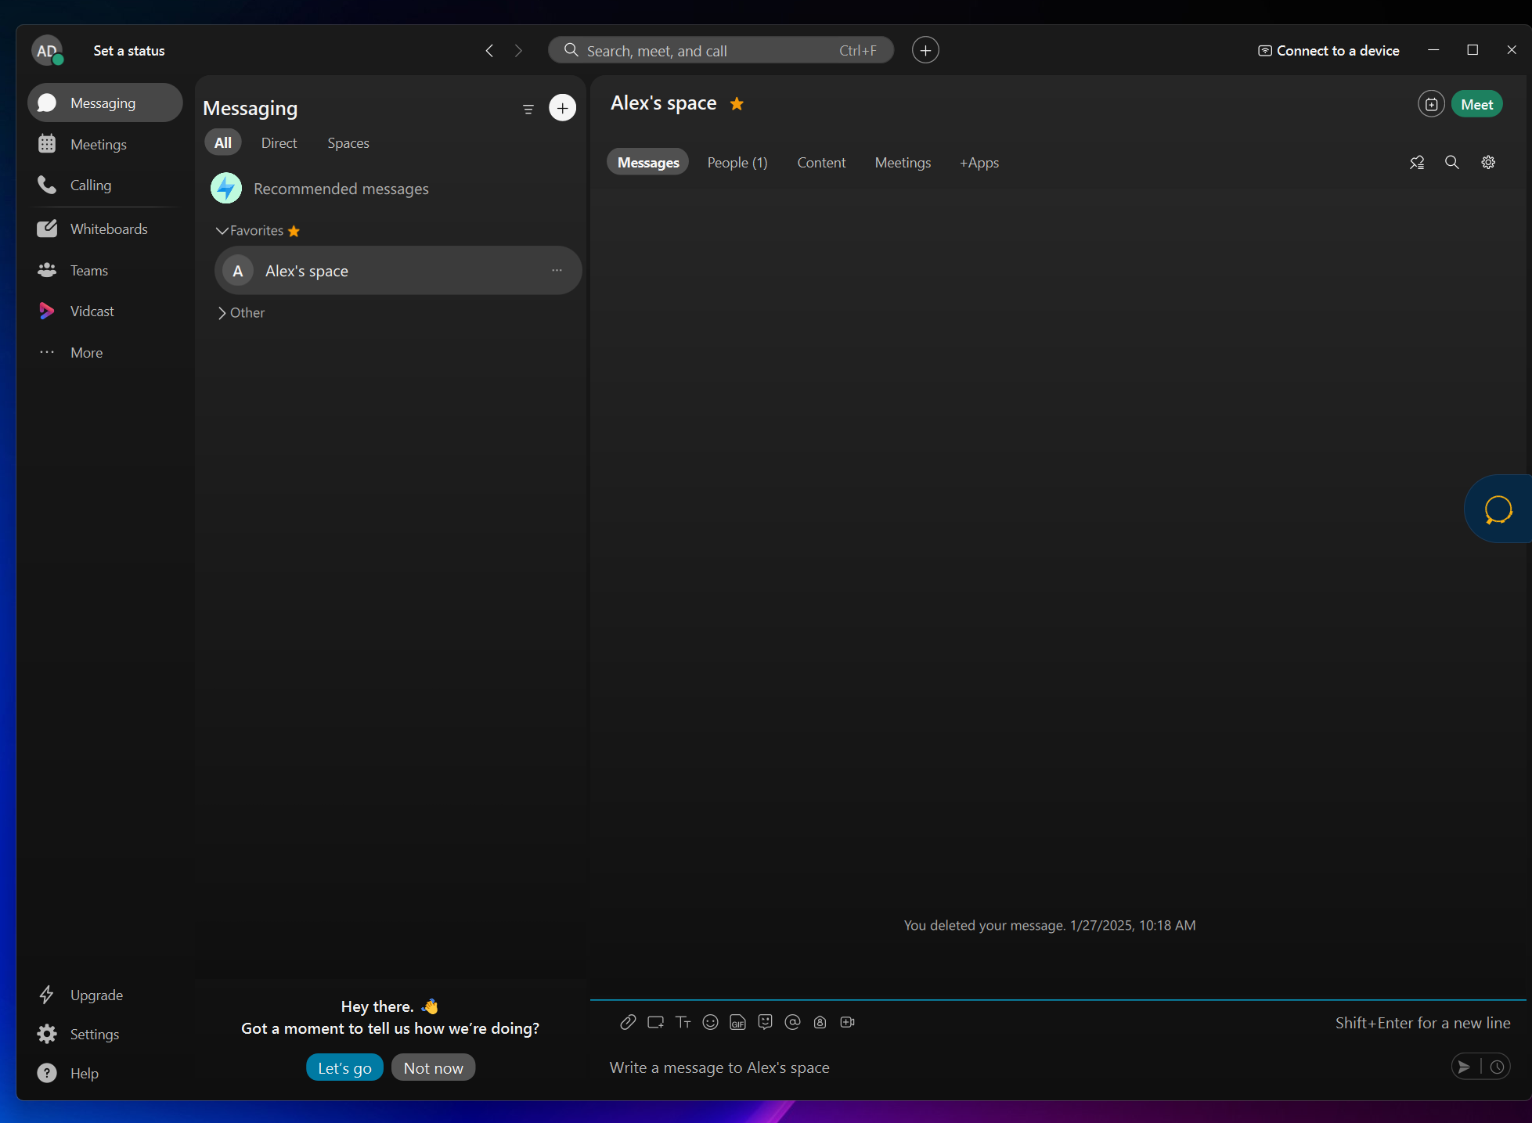The image size is (1532, 1123).
Task: Click the @ mention icon
Action: [x=792, y=1022]
